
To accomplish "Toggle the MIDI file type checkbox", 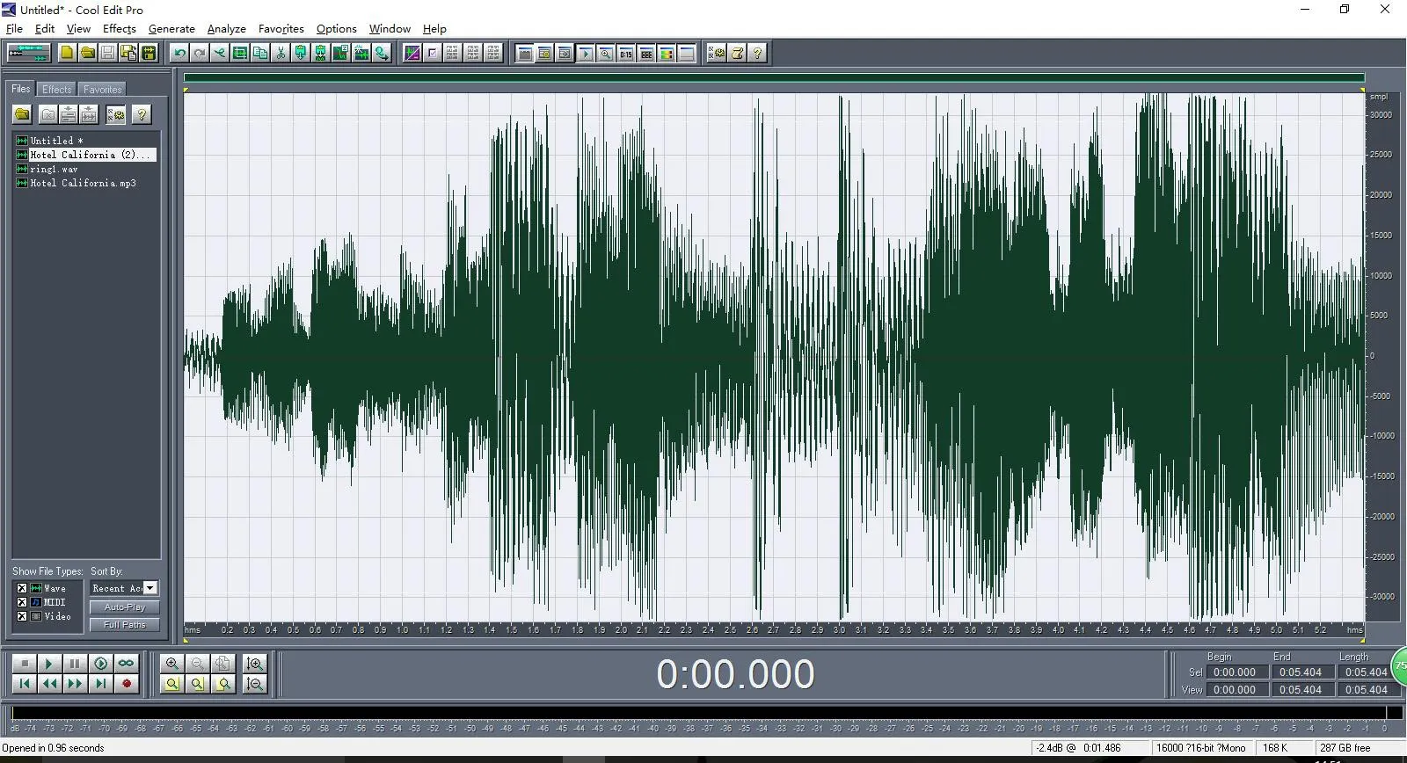I will pyautogui.click(x=22, y=602).
